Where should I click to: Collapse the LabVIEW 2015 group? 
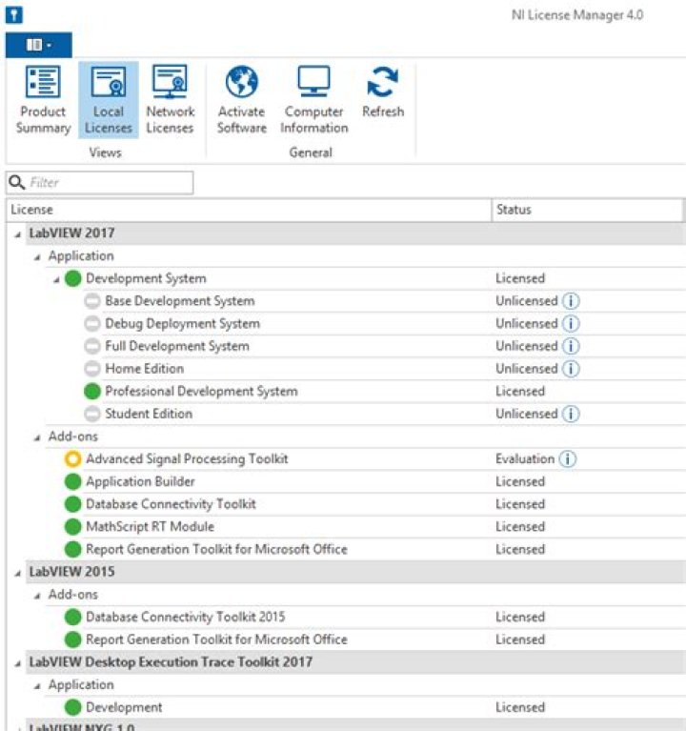tap(18, 573)
